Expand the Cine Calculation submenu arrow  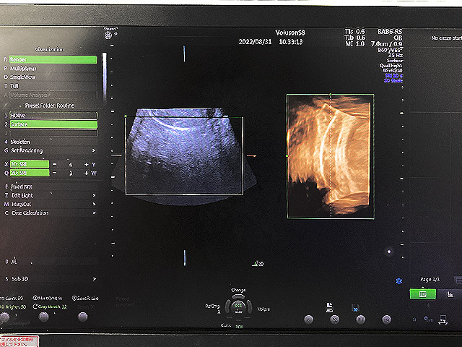coord(94,213)
